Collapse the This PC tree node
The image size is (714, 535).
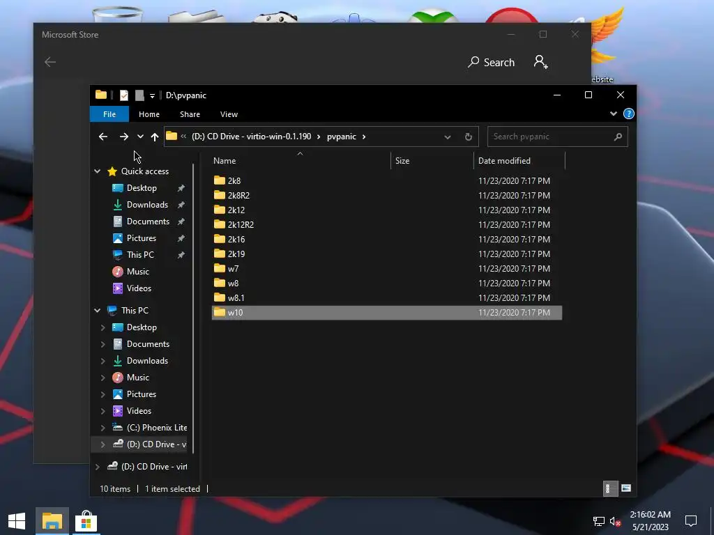click(x=98, y=310)
